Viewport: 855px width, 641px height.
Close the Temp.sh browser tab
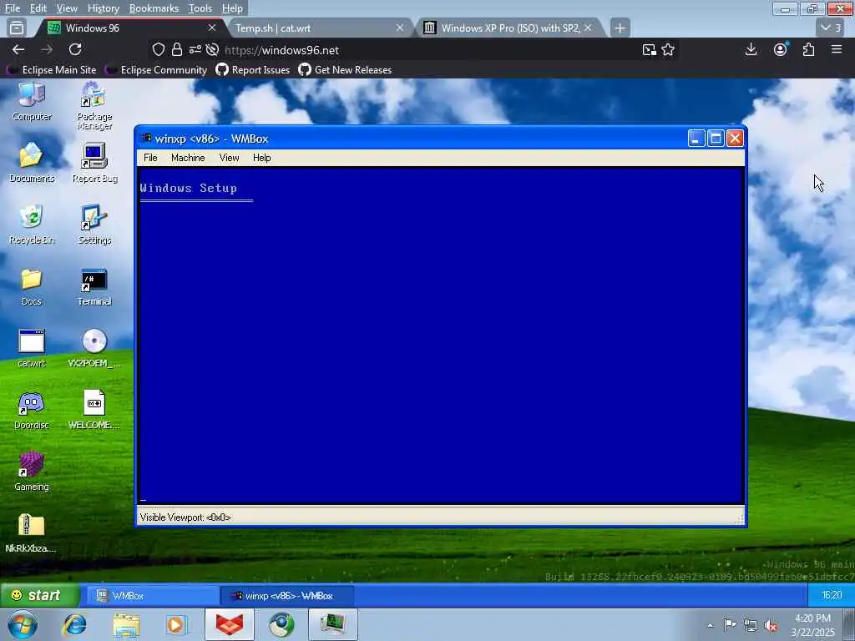pyautogui.click(x=400, y=28)
